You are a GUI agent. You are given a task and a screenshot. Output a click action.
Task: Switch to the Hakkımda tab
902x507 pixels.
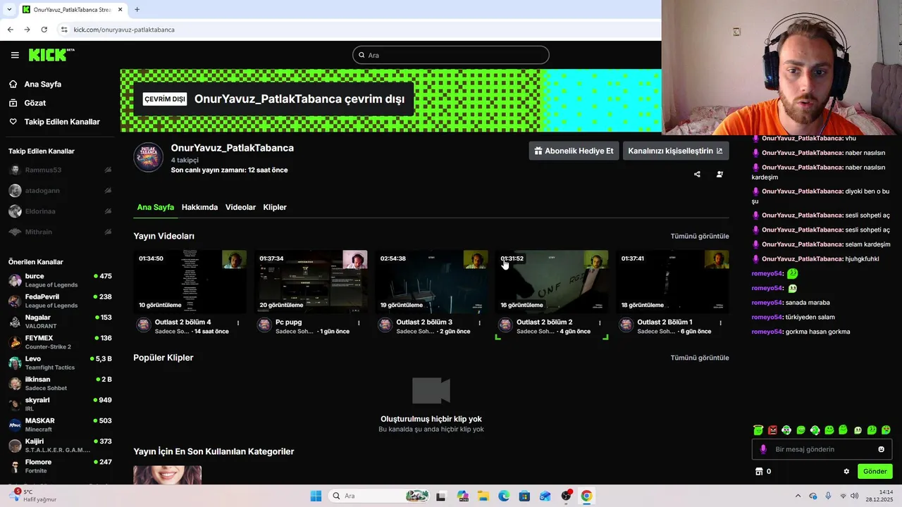click(x=199, y=207)
